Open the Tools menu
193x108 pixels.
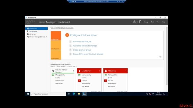[x=152, y=22]
